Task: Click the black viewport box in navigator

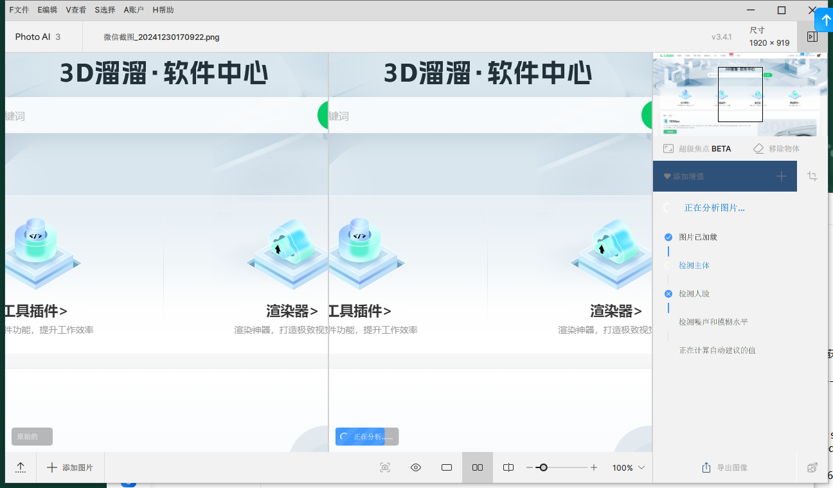Action: [x=740, y=95]
